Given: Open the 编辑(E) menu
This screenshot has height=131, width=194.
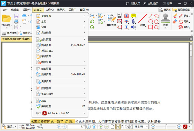Looking at the screenshot, I should click(15, 10).
